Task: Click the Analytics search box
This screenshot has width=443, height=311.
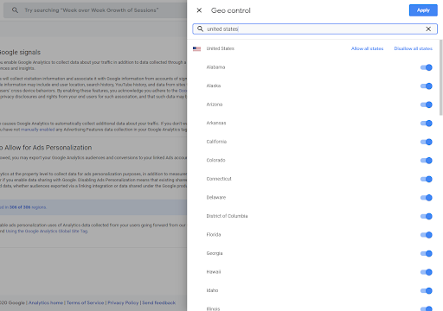Action: pyautogui.click(x=95, y=10)
